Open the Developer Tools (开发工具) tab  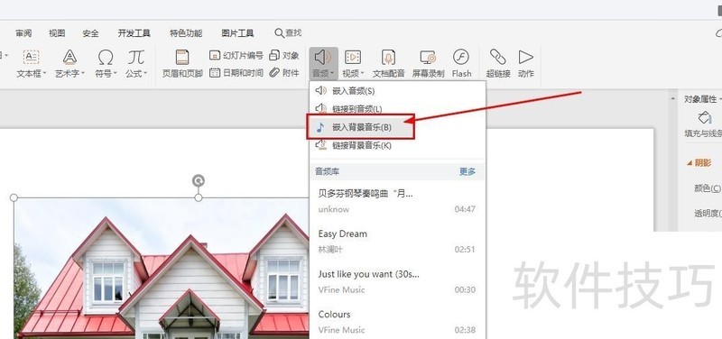(134, 33)
